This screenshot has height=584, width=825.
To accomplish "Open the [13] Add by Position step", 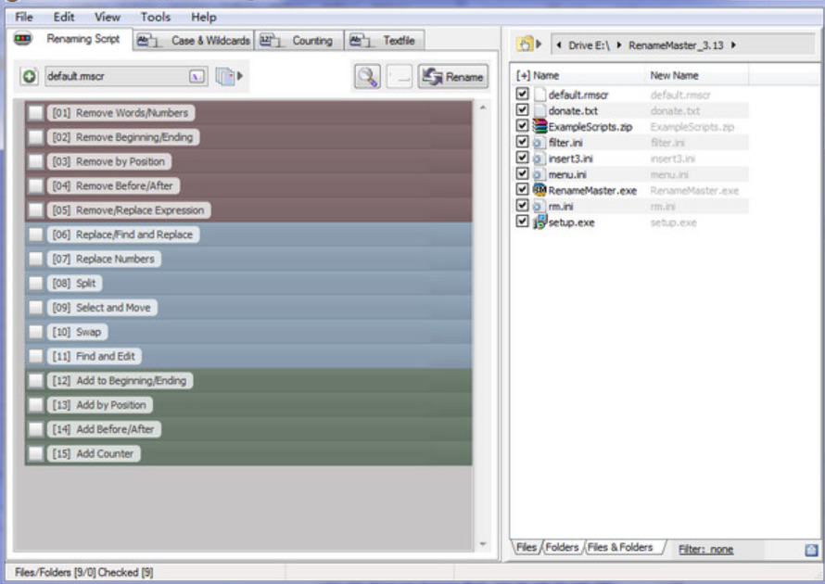I will (100, 405).
